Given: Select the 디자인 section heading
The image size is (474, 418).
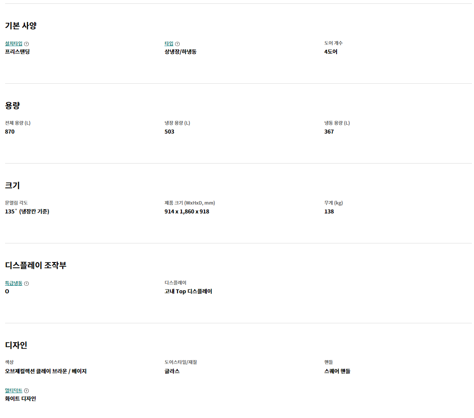Looking at the screenshot, I should [16, 345].
